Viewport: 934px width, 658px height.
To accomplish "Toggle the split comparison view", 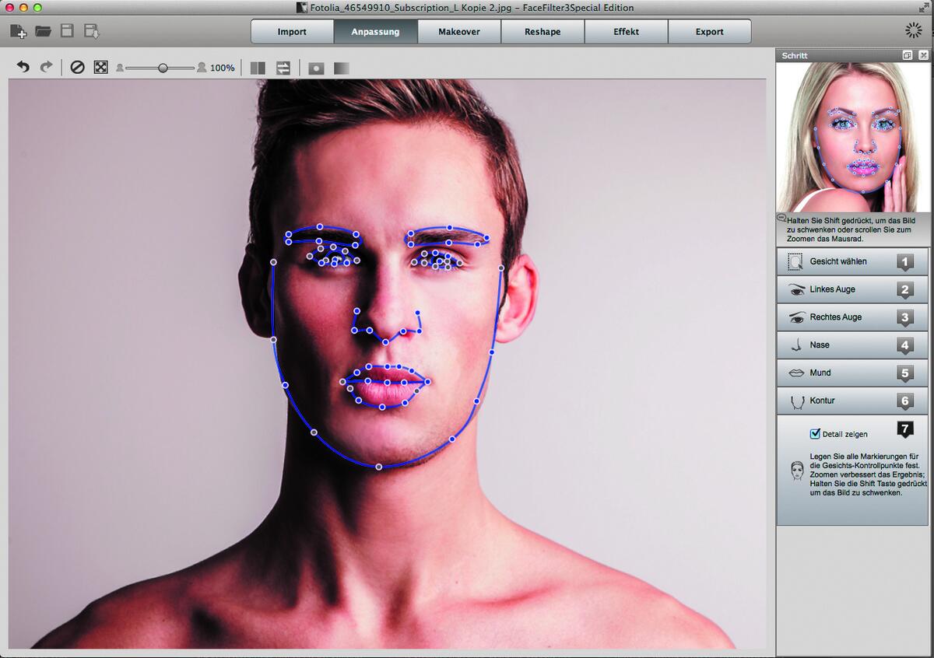I will (258, 68).
